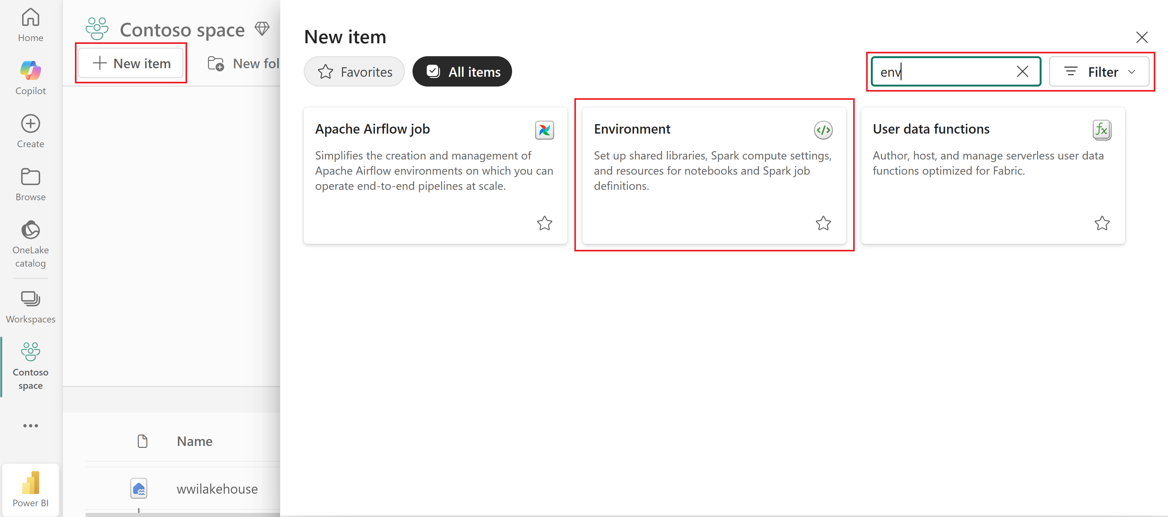Click the Create plus icon in sidebar
The image size is (1168, 517).
[30, 131]
